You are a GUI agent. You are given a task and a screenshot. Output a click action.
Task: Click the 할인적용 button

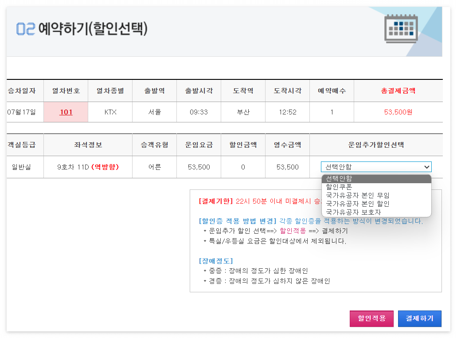[371, 318]
